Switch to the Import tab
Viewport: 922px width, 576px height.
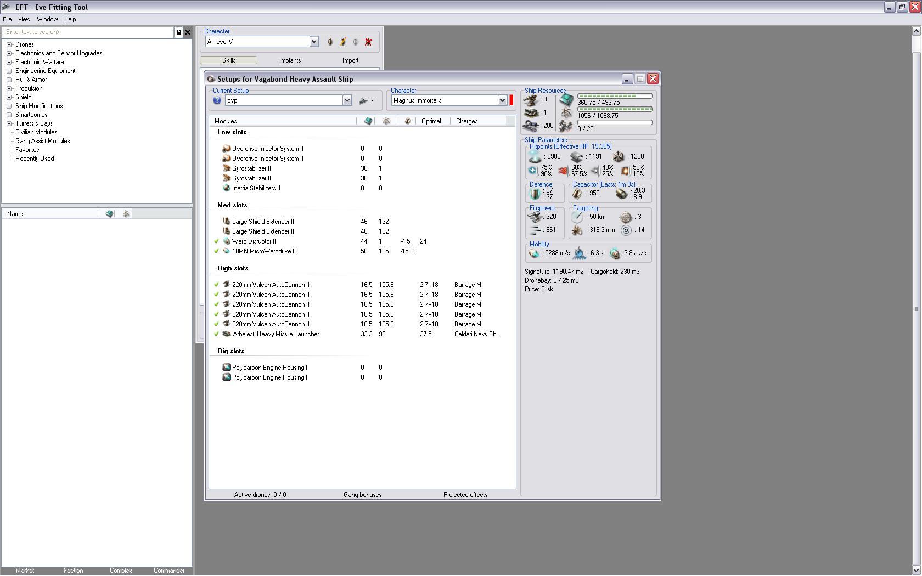[350, 60]
